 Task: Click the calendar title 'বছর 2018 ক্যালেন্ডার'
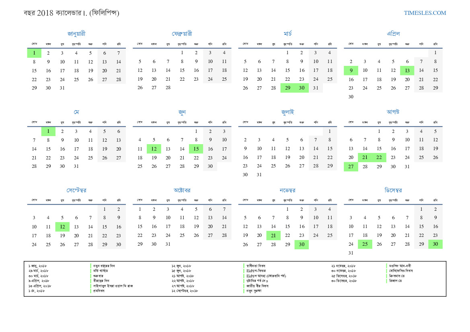pos(71,13)
